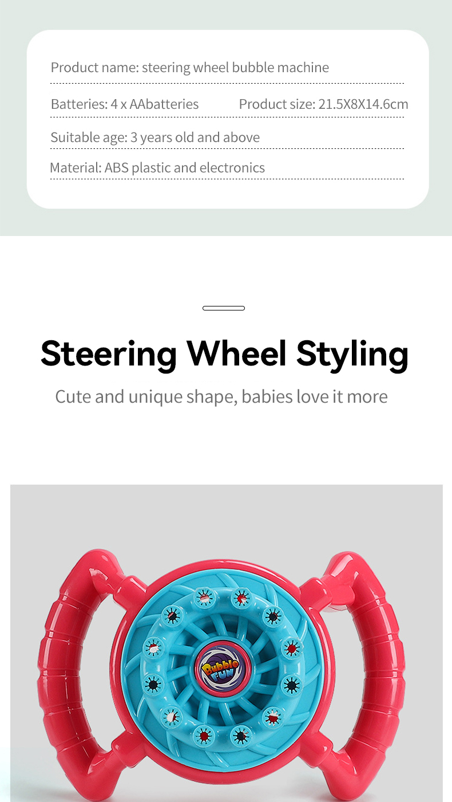Click the "Suitable age:" label
Viewport: 452px width, 802px height.
89,137
